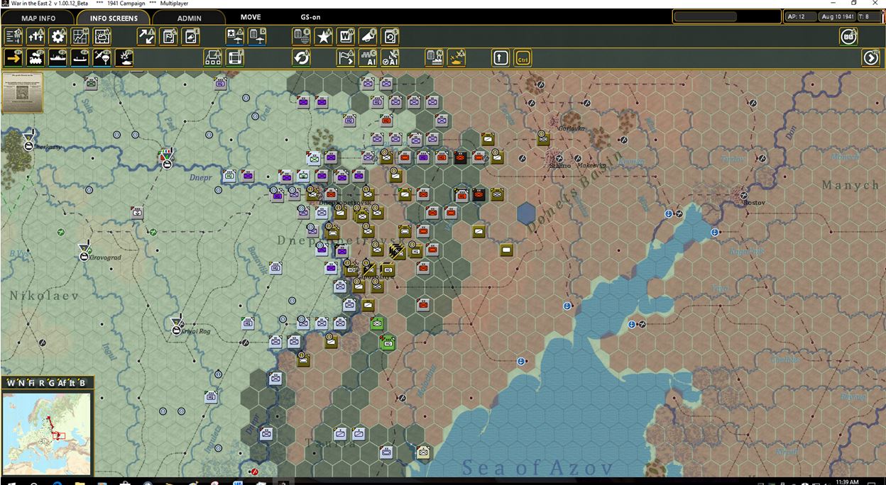Open the event log page icon
The width and height of the screenshot is (886, 485).
[191, 36]
